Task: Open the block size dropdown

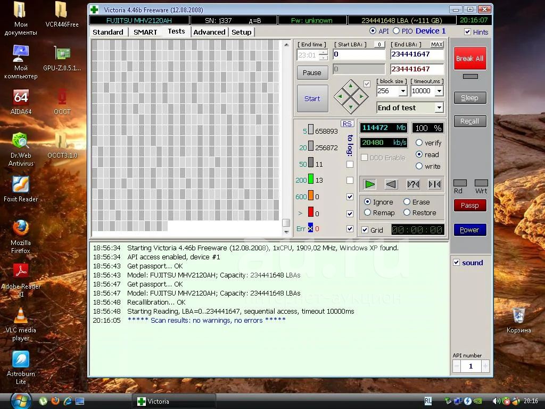Action: [x=403, y=91]
